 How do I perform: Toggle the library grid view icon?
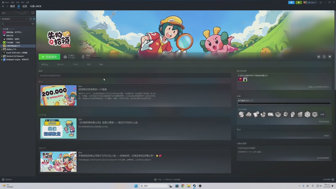[33, 13]
